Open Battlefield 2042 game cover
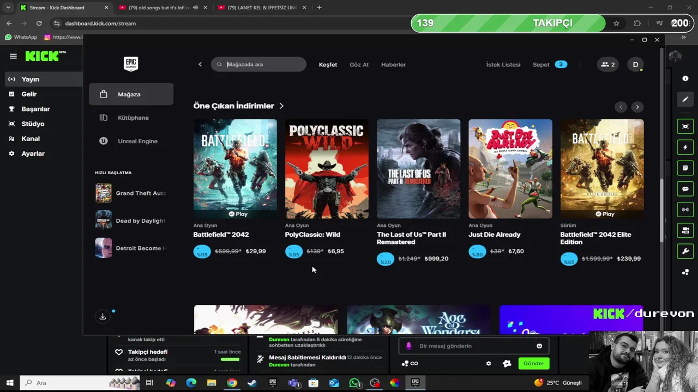This screenshot has height=392, width=698. click(x=235, y=169)
